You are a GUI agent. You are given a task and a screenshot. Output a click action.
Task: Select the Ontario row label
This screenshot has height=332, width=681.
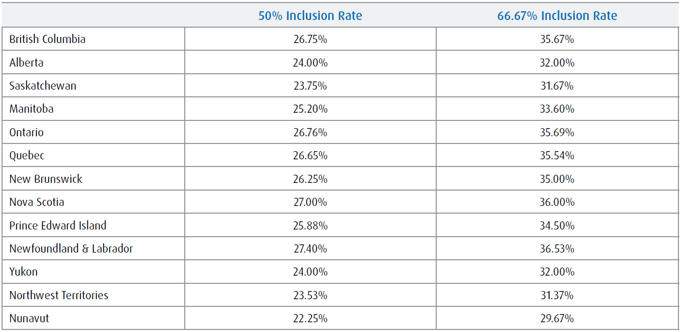pyautogui.click(x=26, y=133)
